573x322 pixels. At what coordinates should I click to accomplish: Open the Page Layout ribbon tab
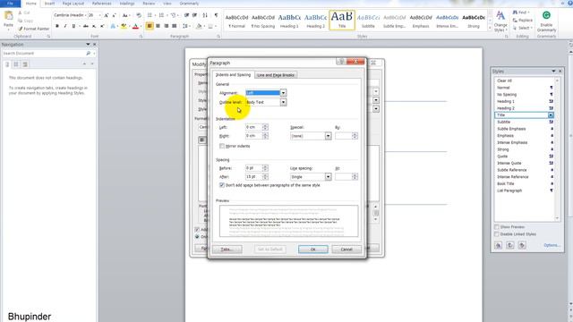(73, 4)
